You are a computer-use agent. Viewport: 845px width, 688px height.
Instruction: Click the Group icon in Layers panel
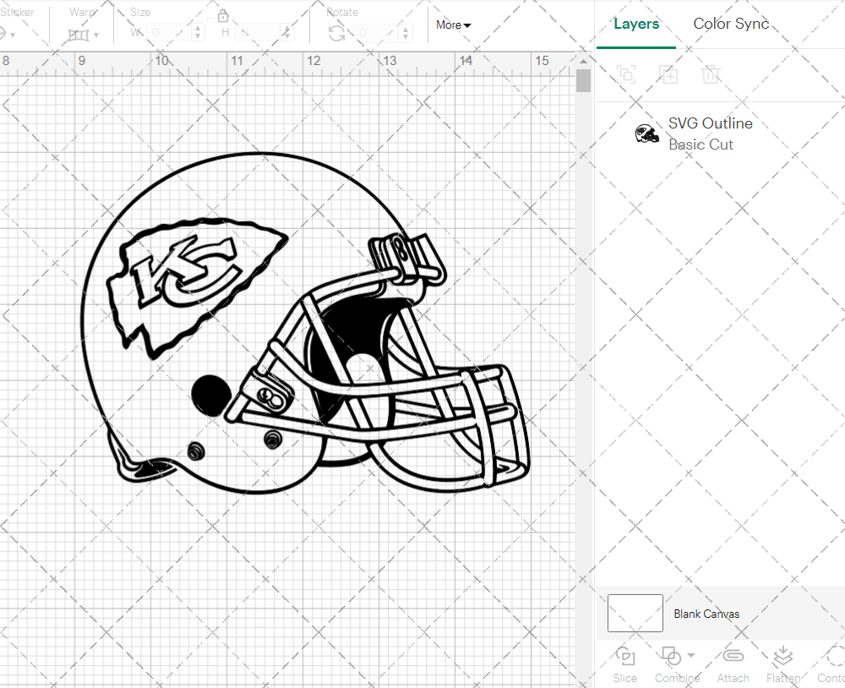coord(626,74)
